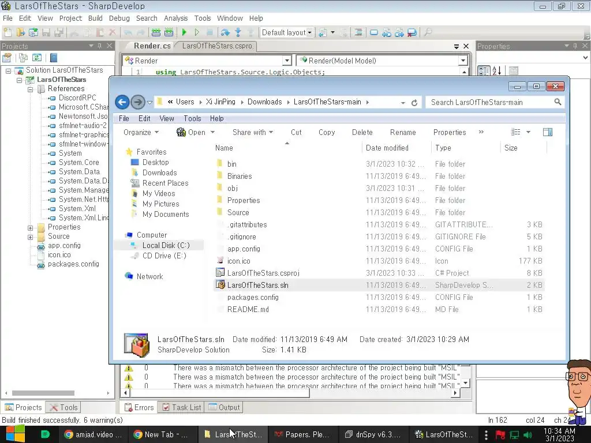Image resolution: width=591 pixels, height=443 pixels.
Task: Click the Refresh icon in Projects panel toolbar
Action: (37, 58)
